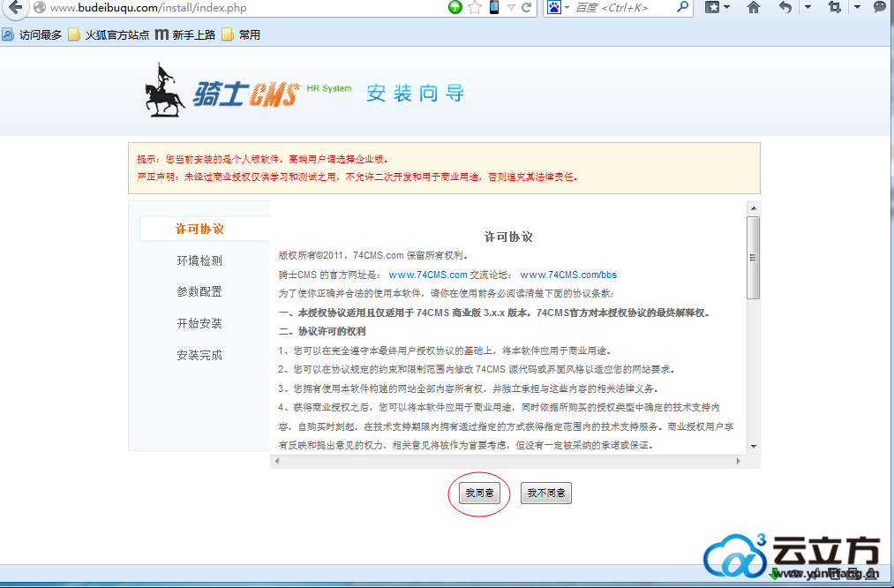Click the undo arrow toolbar icon

785,7
